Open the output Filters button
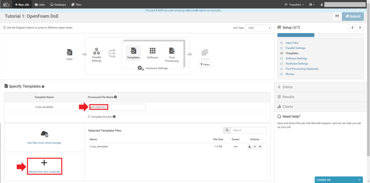The width and height of the screenshot is (370, 183). (205, 65)
